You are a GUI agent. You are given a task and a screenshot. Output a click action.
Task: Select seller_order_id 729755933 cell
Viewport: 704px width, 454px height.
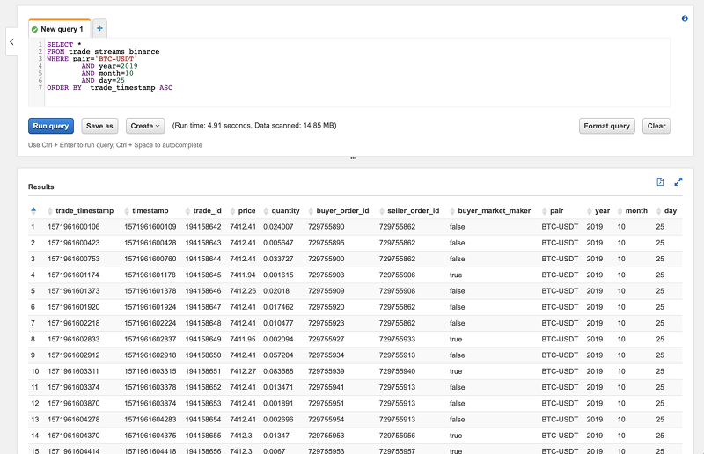point(398,339)
